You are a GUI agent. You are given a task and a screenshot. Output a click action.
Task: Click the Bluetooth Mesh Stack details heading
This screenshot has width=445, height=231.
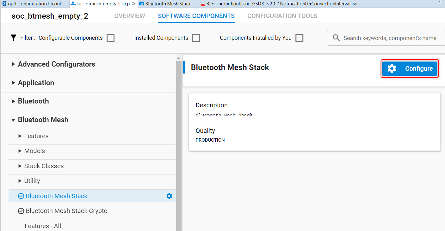[x=230, y=67]
